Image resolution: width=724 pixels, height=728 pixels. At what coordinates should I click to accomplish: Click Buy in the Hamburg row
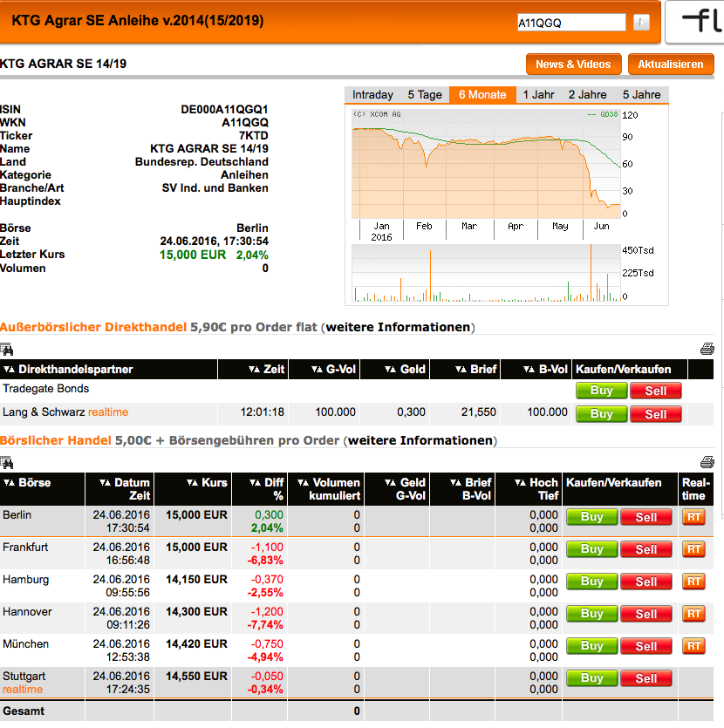coord(592,582)
